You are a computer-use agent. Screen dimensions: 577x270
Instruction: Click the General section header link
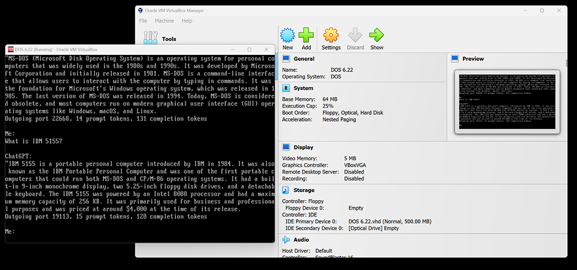point(304,59)
